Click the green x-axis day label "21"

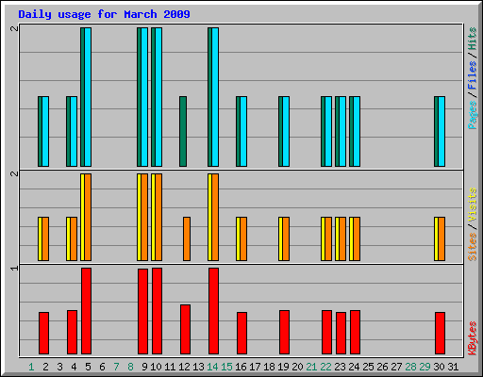(x=311, y=367)
